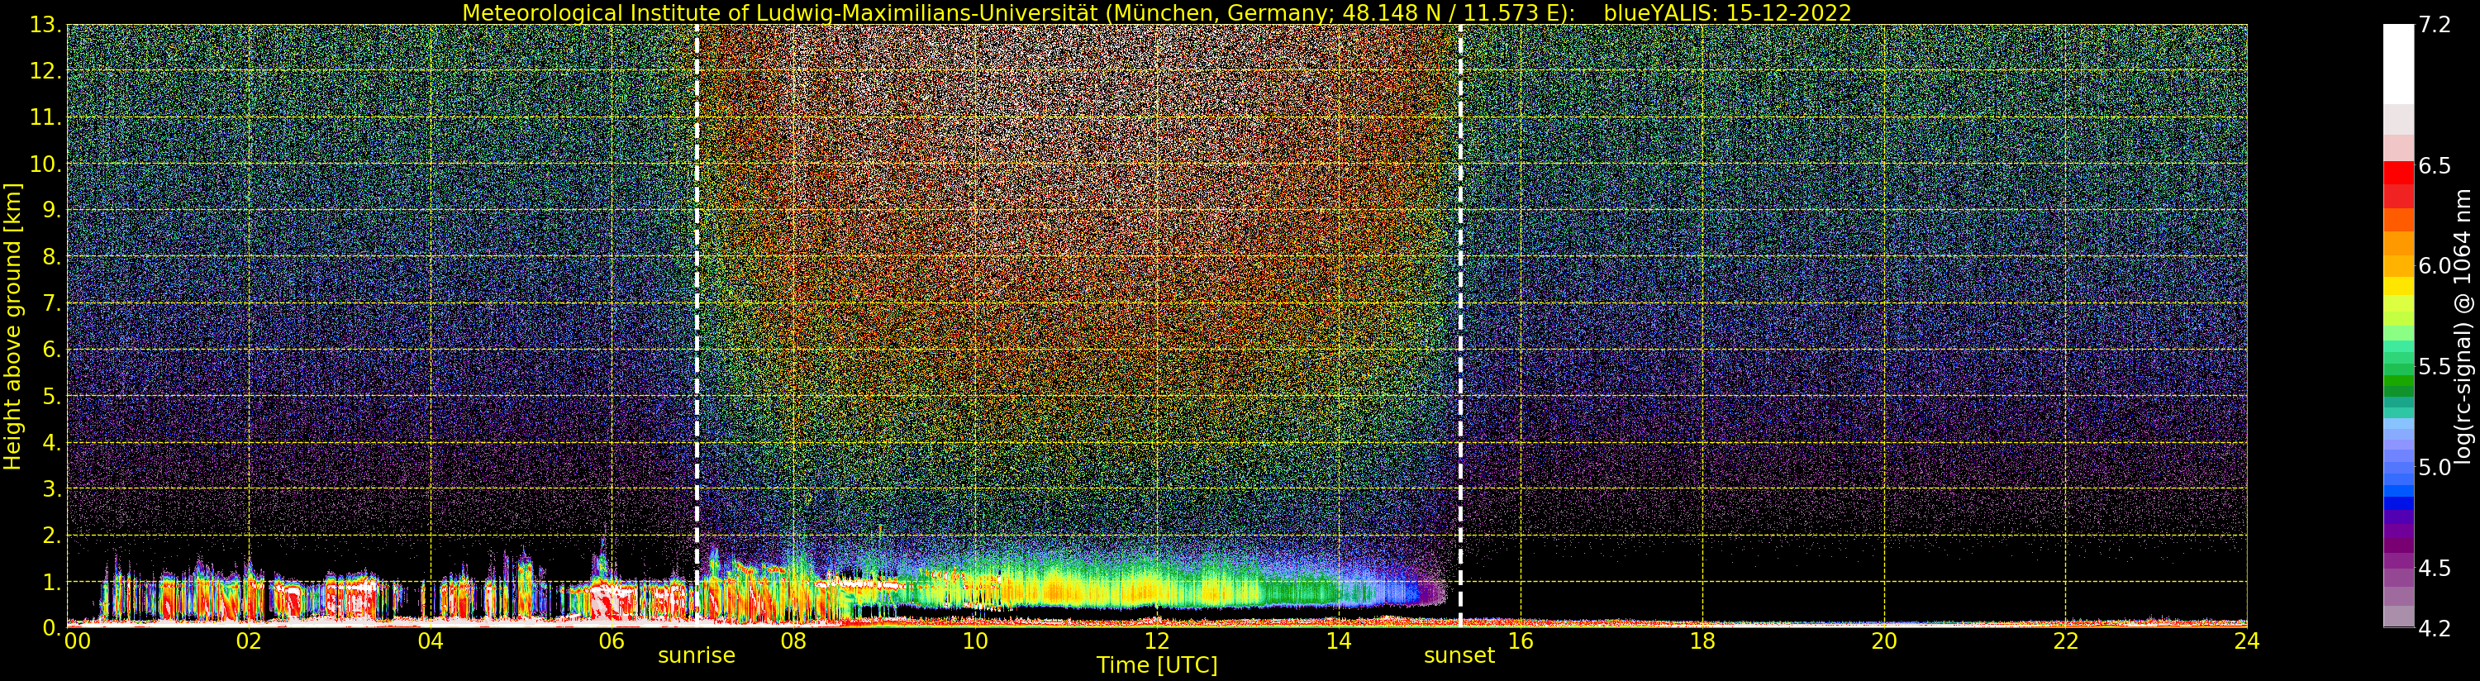
Task: Click the colorbar value 4.5
Action: pos(2434,569)
